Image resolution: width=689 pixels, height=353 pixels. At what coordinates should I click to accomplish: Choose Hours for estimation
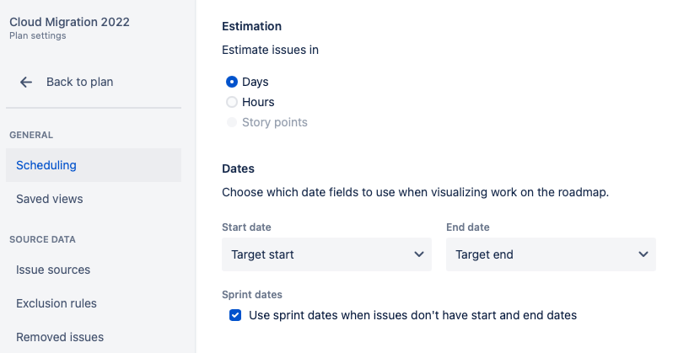pyautogui.click(x=232, y=102)
